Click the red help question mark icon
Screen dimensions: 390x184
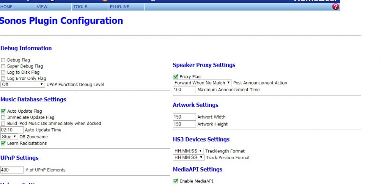click(336, 7)
